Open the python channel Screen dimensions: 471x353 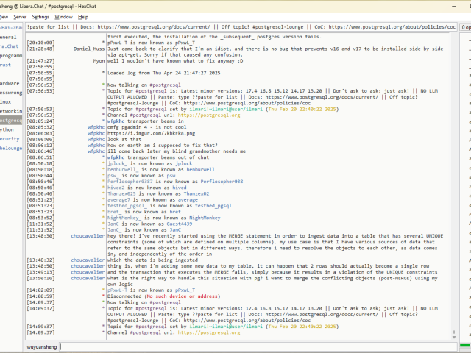coord(7,129)
